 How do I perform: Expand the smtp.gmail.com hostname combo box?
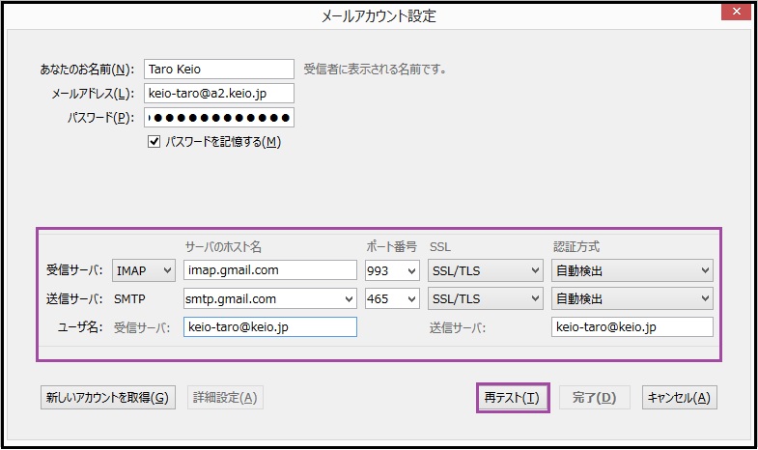tap(348, 299)
